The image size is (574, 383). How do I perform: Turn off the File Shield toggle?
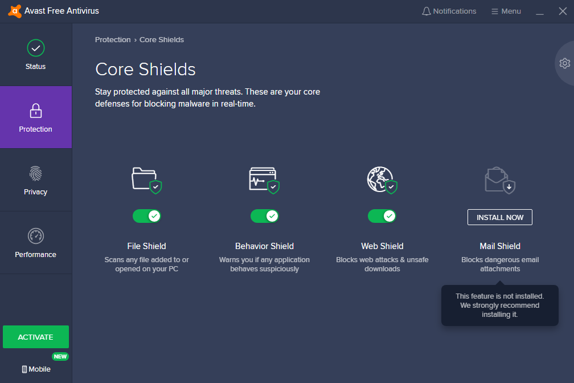pos(147,216)
